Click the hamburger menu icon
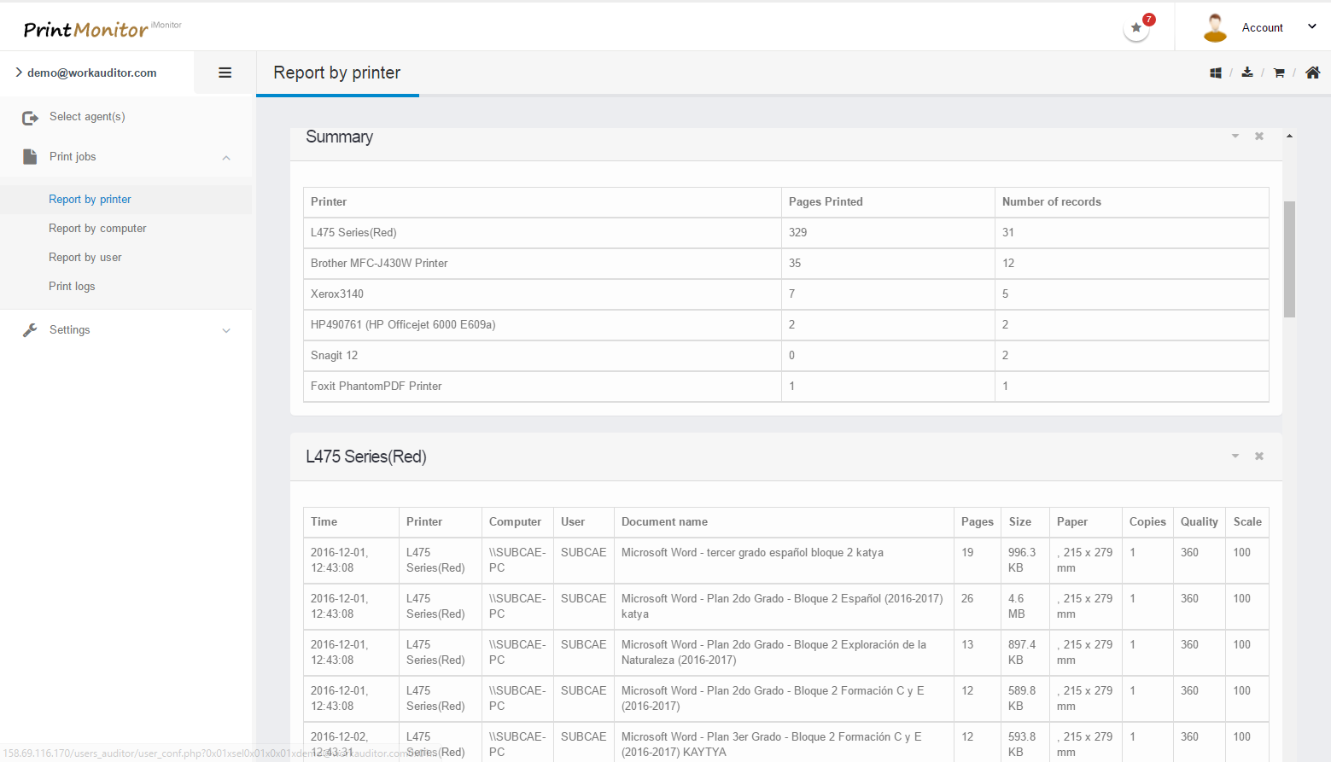Viewport: 1331px width, 762px height. pos(225,73)
